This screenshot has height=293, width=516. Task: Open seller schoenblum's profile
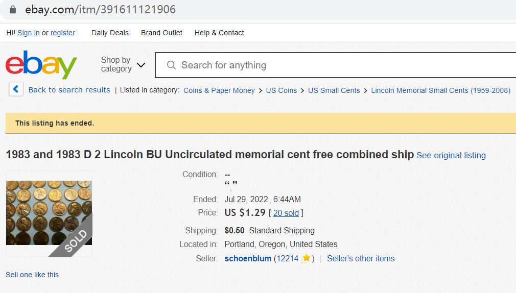(248, 258)
